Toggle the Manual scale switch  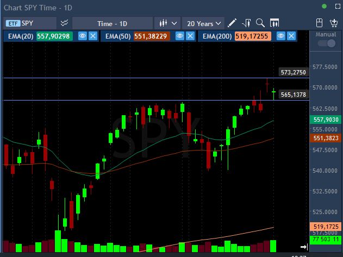326,43
